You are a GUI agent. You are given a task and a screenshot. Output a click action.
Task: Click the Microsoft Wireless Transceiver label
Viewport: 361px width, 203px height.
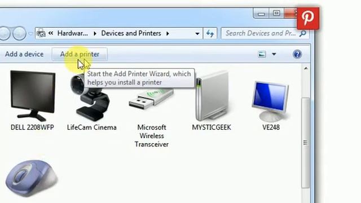[x=152, y=136]
